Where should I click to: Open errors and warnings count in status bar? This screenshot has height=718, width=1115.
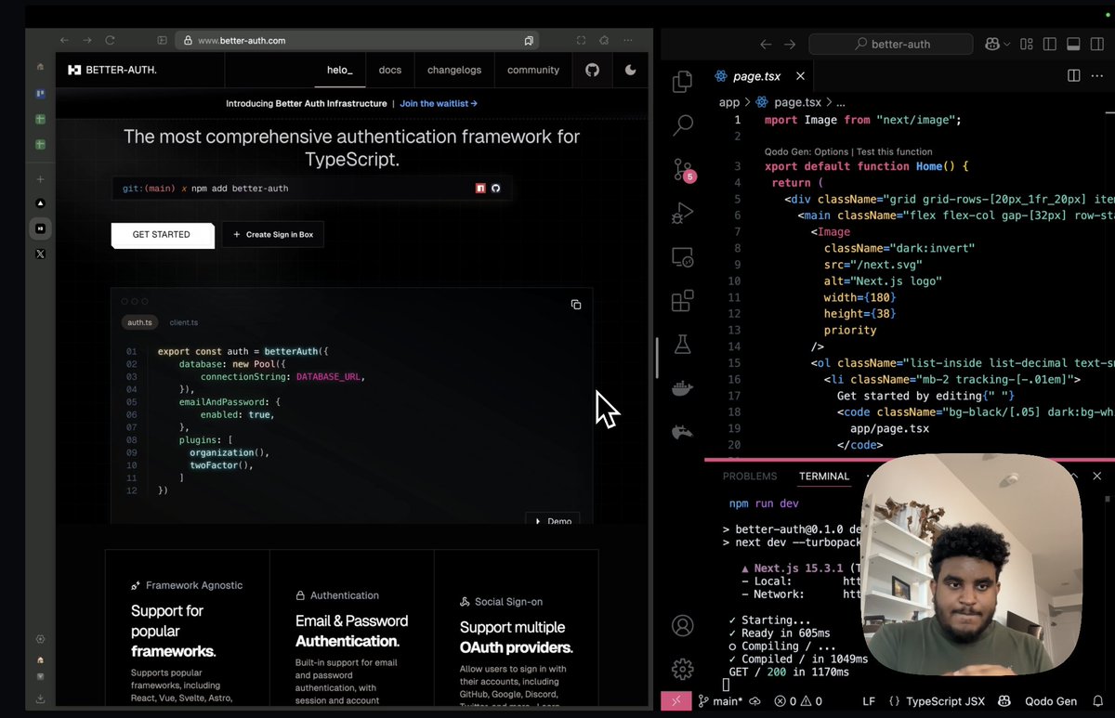(x=797, y=701)
